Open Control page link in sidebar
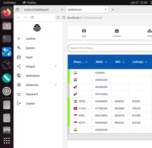 tap(30, 39)
